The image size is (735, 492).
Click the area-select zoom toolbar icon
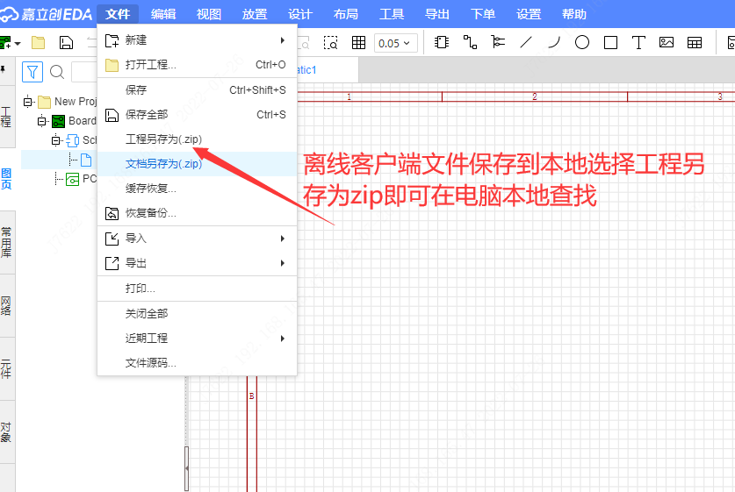(331, 43)
